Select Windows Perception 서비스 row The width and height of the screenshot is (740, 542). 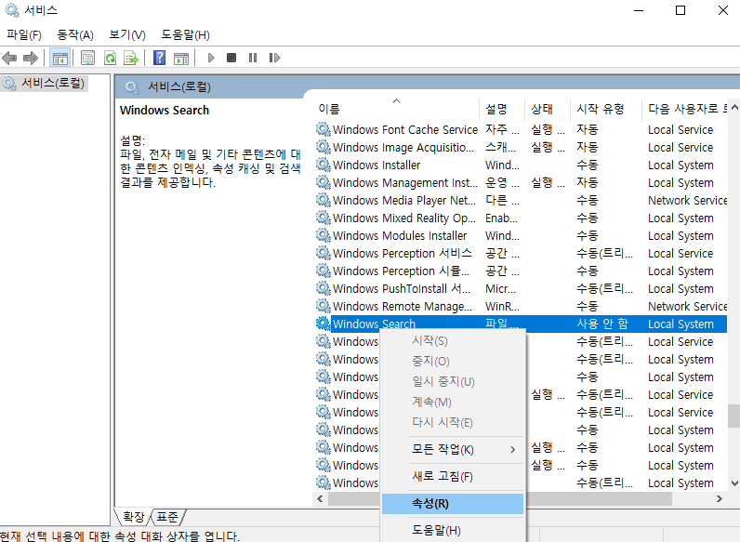click(521, 253)
